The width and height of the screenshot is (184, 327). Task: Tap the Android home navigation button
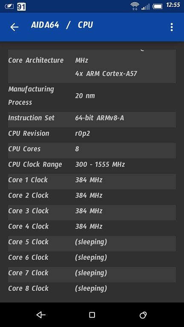[92, 315]
